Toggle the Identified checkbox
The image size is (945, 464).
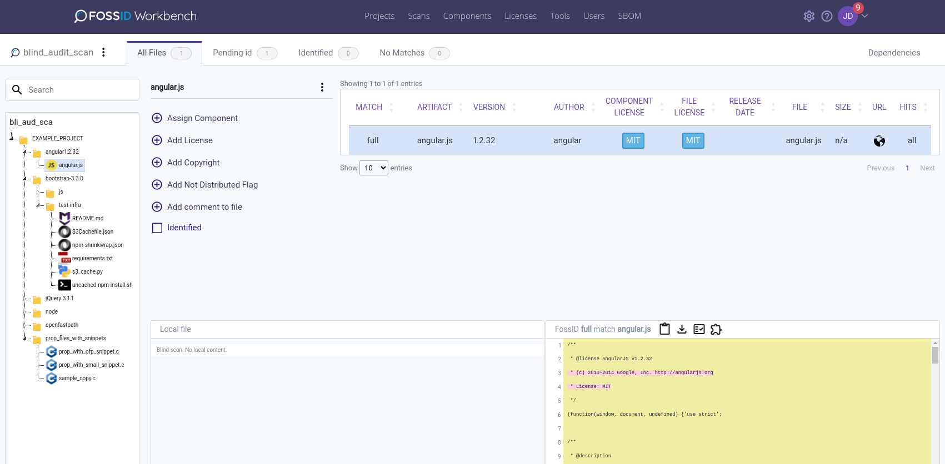click(x=157, y=228)
